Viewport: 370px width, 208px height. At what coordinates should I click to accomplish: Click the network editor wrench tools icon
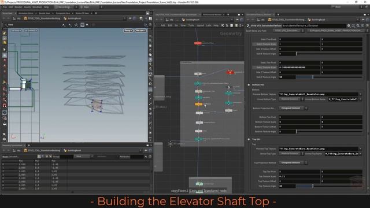point(222,25)
